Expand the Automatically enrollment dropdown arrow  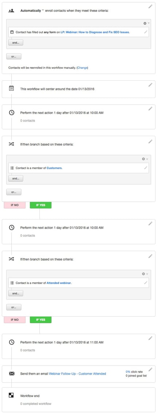43,11
